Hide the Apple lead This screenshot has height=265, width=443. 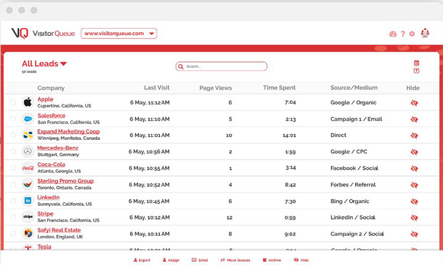(414, 103)
